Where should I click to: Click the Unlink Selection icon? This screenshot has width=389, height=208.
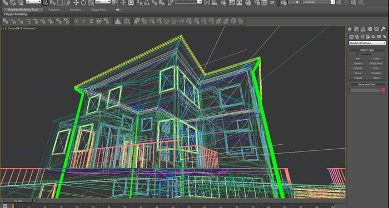pyautogui.click(x=13, y=2)
